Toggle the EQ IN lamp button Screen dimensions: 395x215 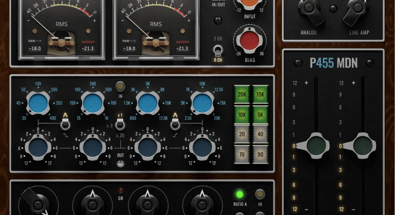pos(120,86)
